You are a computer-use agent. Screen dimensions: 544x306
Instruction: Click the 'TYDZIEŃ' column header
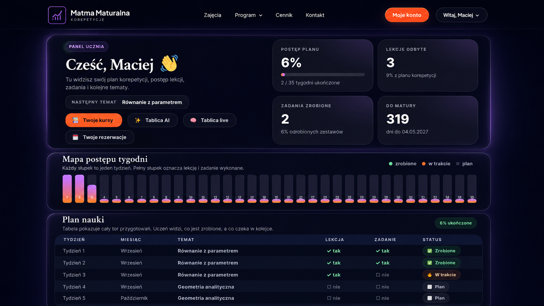74,240
